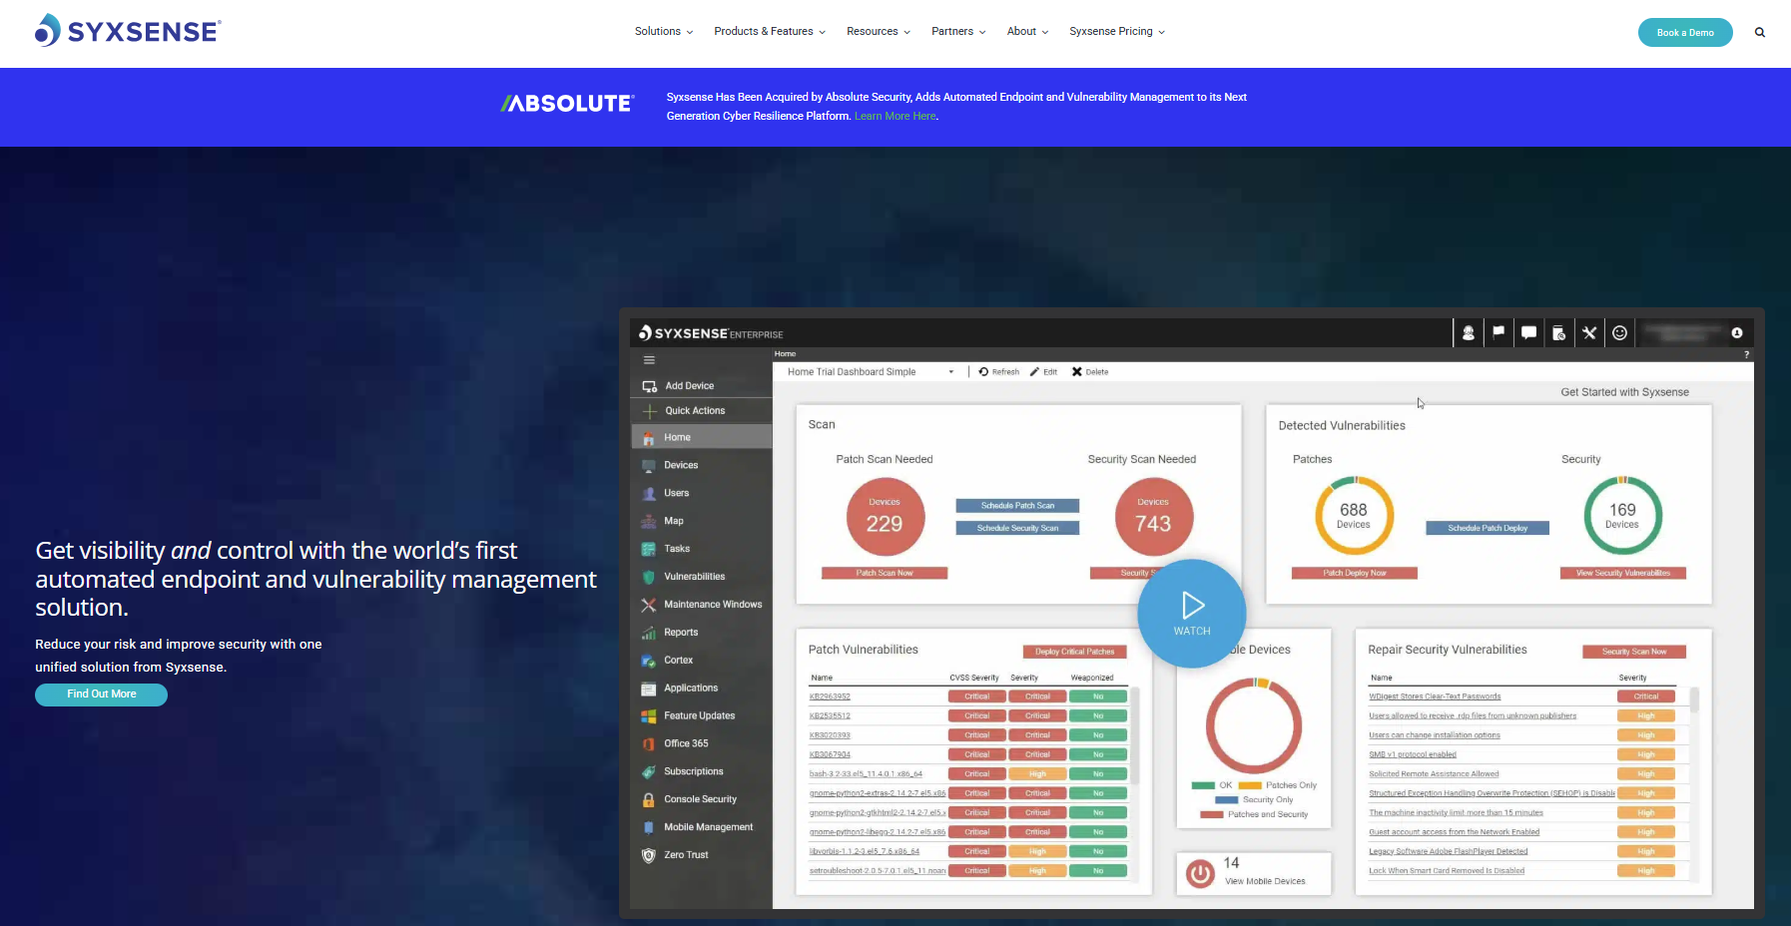1791x926 pixels.
Task: Expand the Products & Features menu
Action: [770, 32]
